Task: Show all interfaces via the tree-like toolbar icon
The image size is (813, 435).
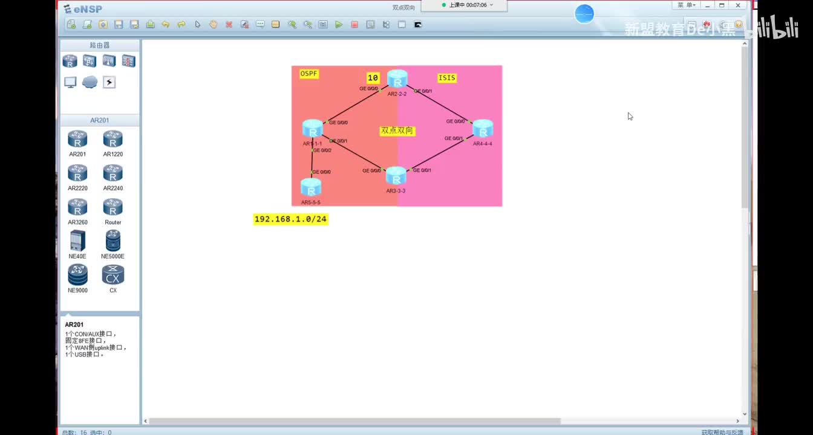Action: (x=386, y=25)
